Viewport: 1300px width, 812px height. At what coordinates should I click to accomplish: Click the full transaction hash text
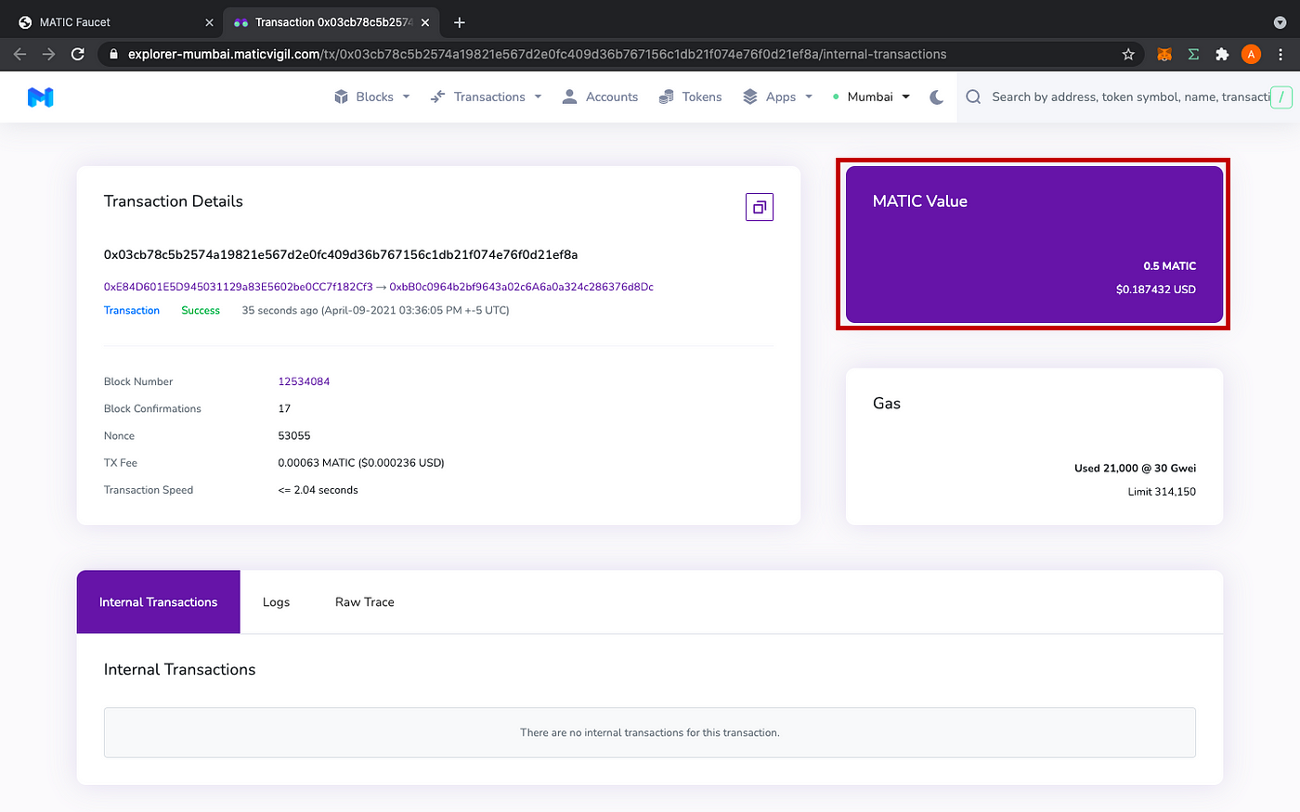[x=341, y=254]
